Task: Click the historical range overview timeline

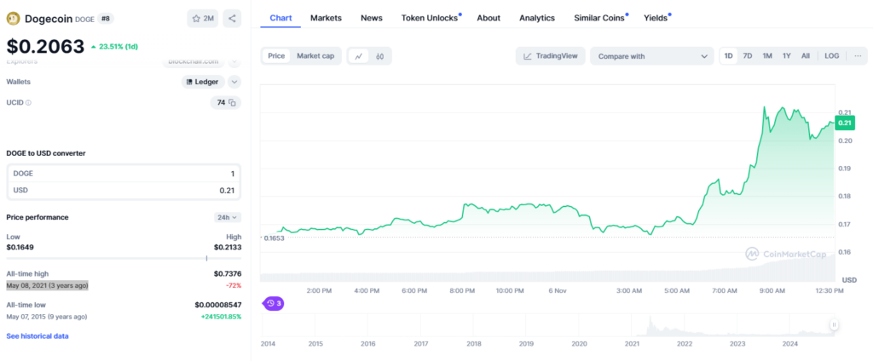Action: [548, 325]
